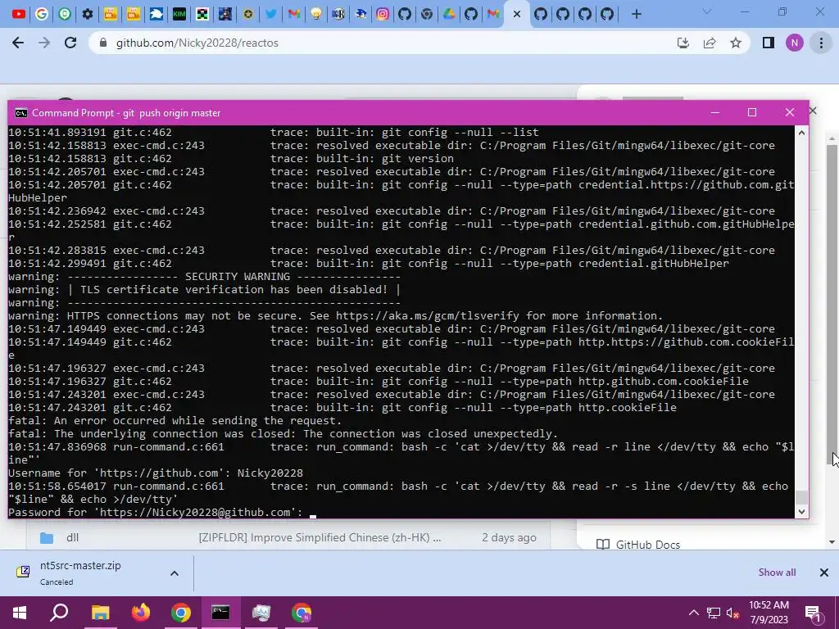This screenshot has width=839, height=629.
Task: Click muted volume tray icon
Action: click(x=732, y=613)
